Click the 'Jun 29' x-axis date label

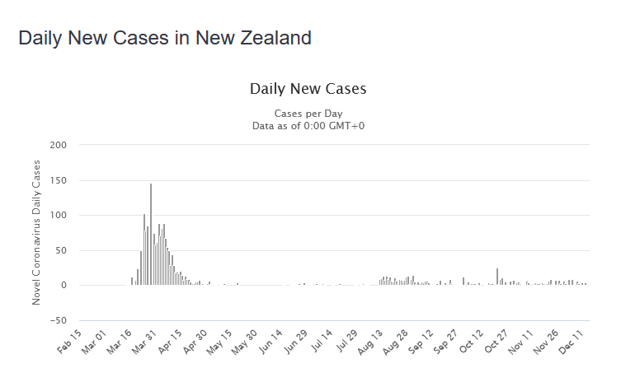click(x=294, y=342)
